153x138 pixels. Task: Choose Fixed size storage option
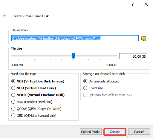click(93, 88)
